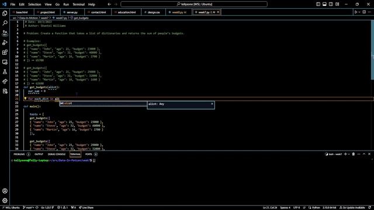Open the Run menu
The width and height of the screenshot is (374, 210).
(66, 4)
